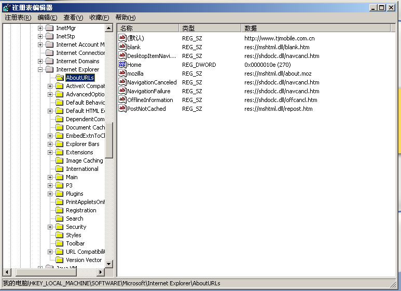Image resolution: width=401 pixels, height=291 pixels.
Task: Select the Image Caching key
Action: (x=85, y=161)
